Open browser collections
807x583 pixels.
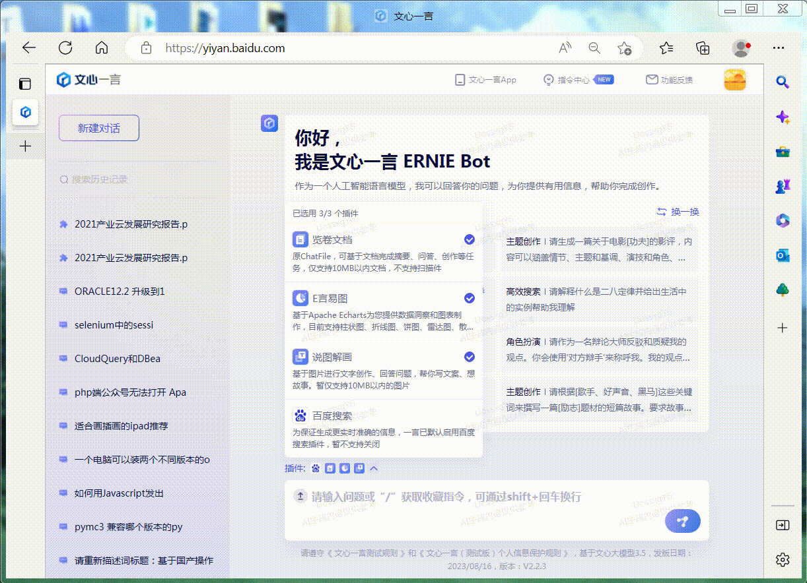point(703,48)
